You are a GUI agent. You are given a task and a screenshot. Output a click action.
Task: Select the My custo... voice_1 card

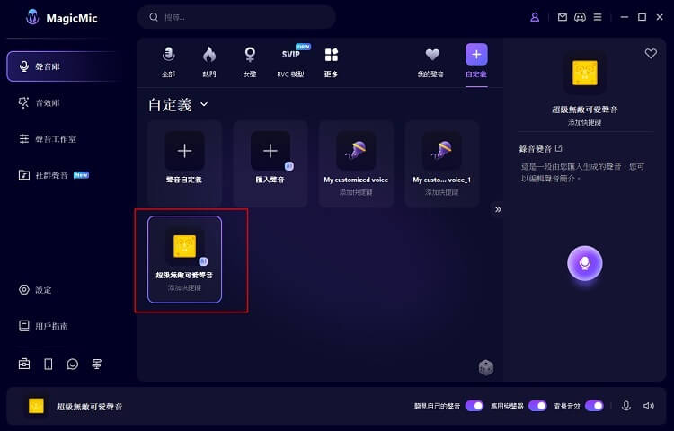pyautogui.click(x=441, y=164)
